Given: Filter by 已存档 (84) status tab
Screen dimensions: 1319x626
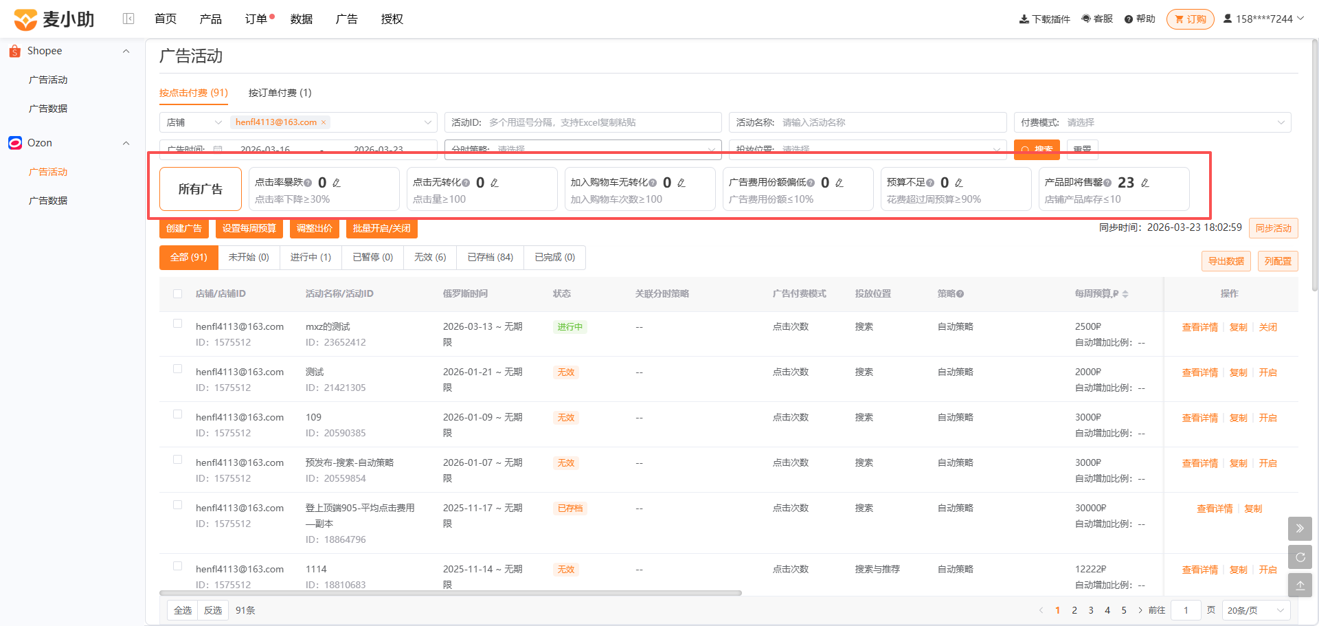Looking at the screenshot, I should pyautogui.click(x=490, y=257).
